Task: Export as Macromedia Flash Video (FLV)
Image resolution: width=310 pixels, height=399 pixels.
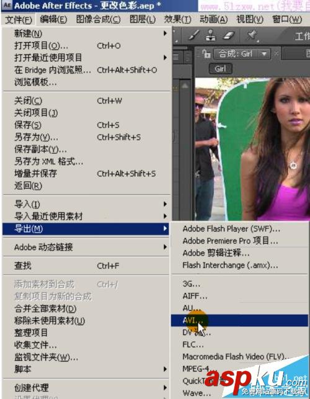Action: (x=239, y=357)
